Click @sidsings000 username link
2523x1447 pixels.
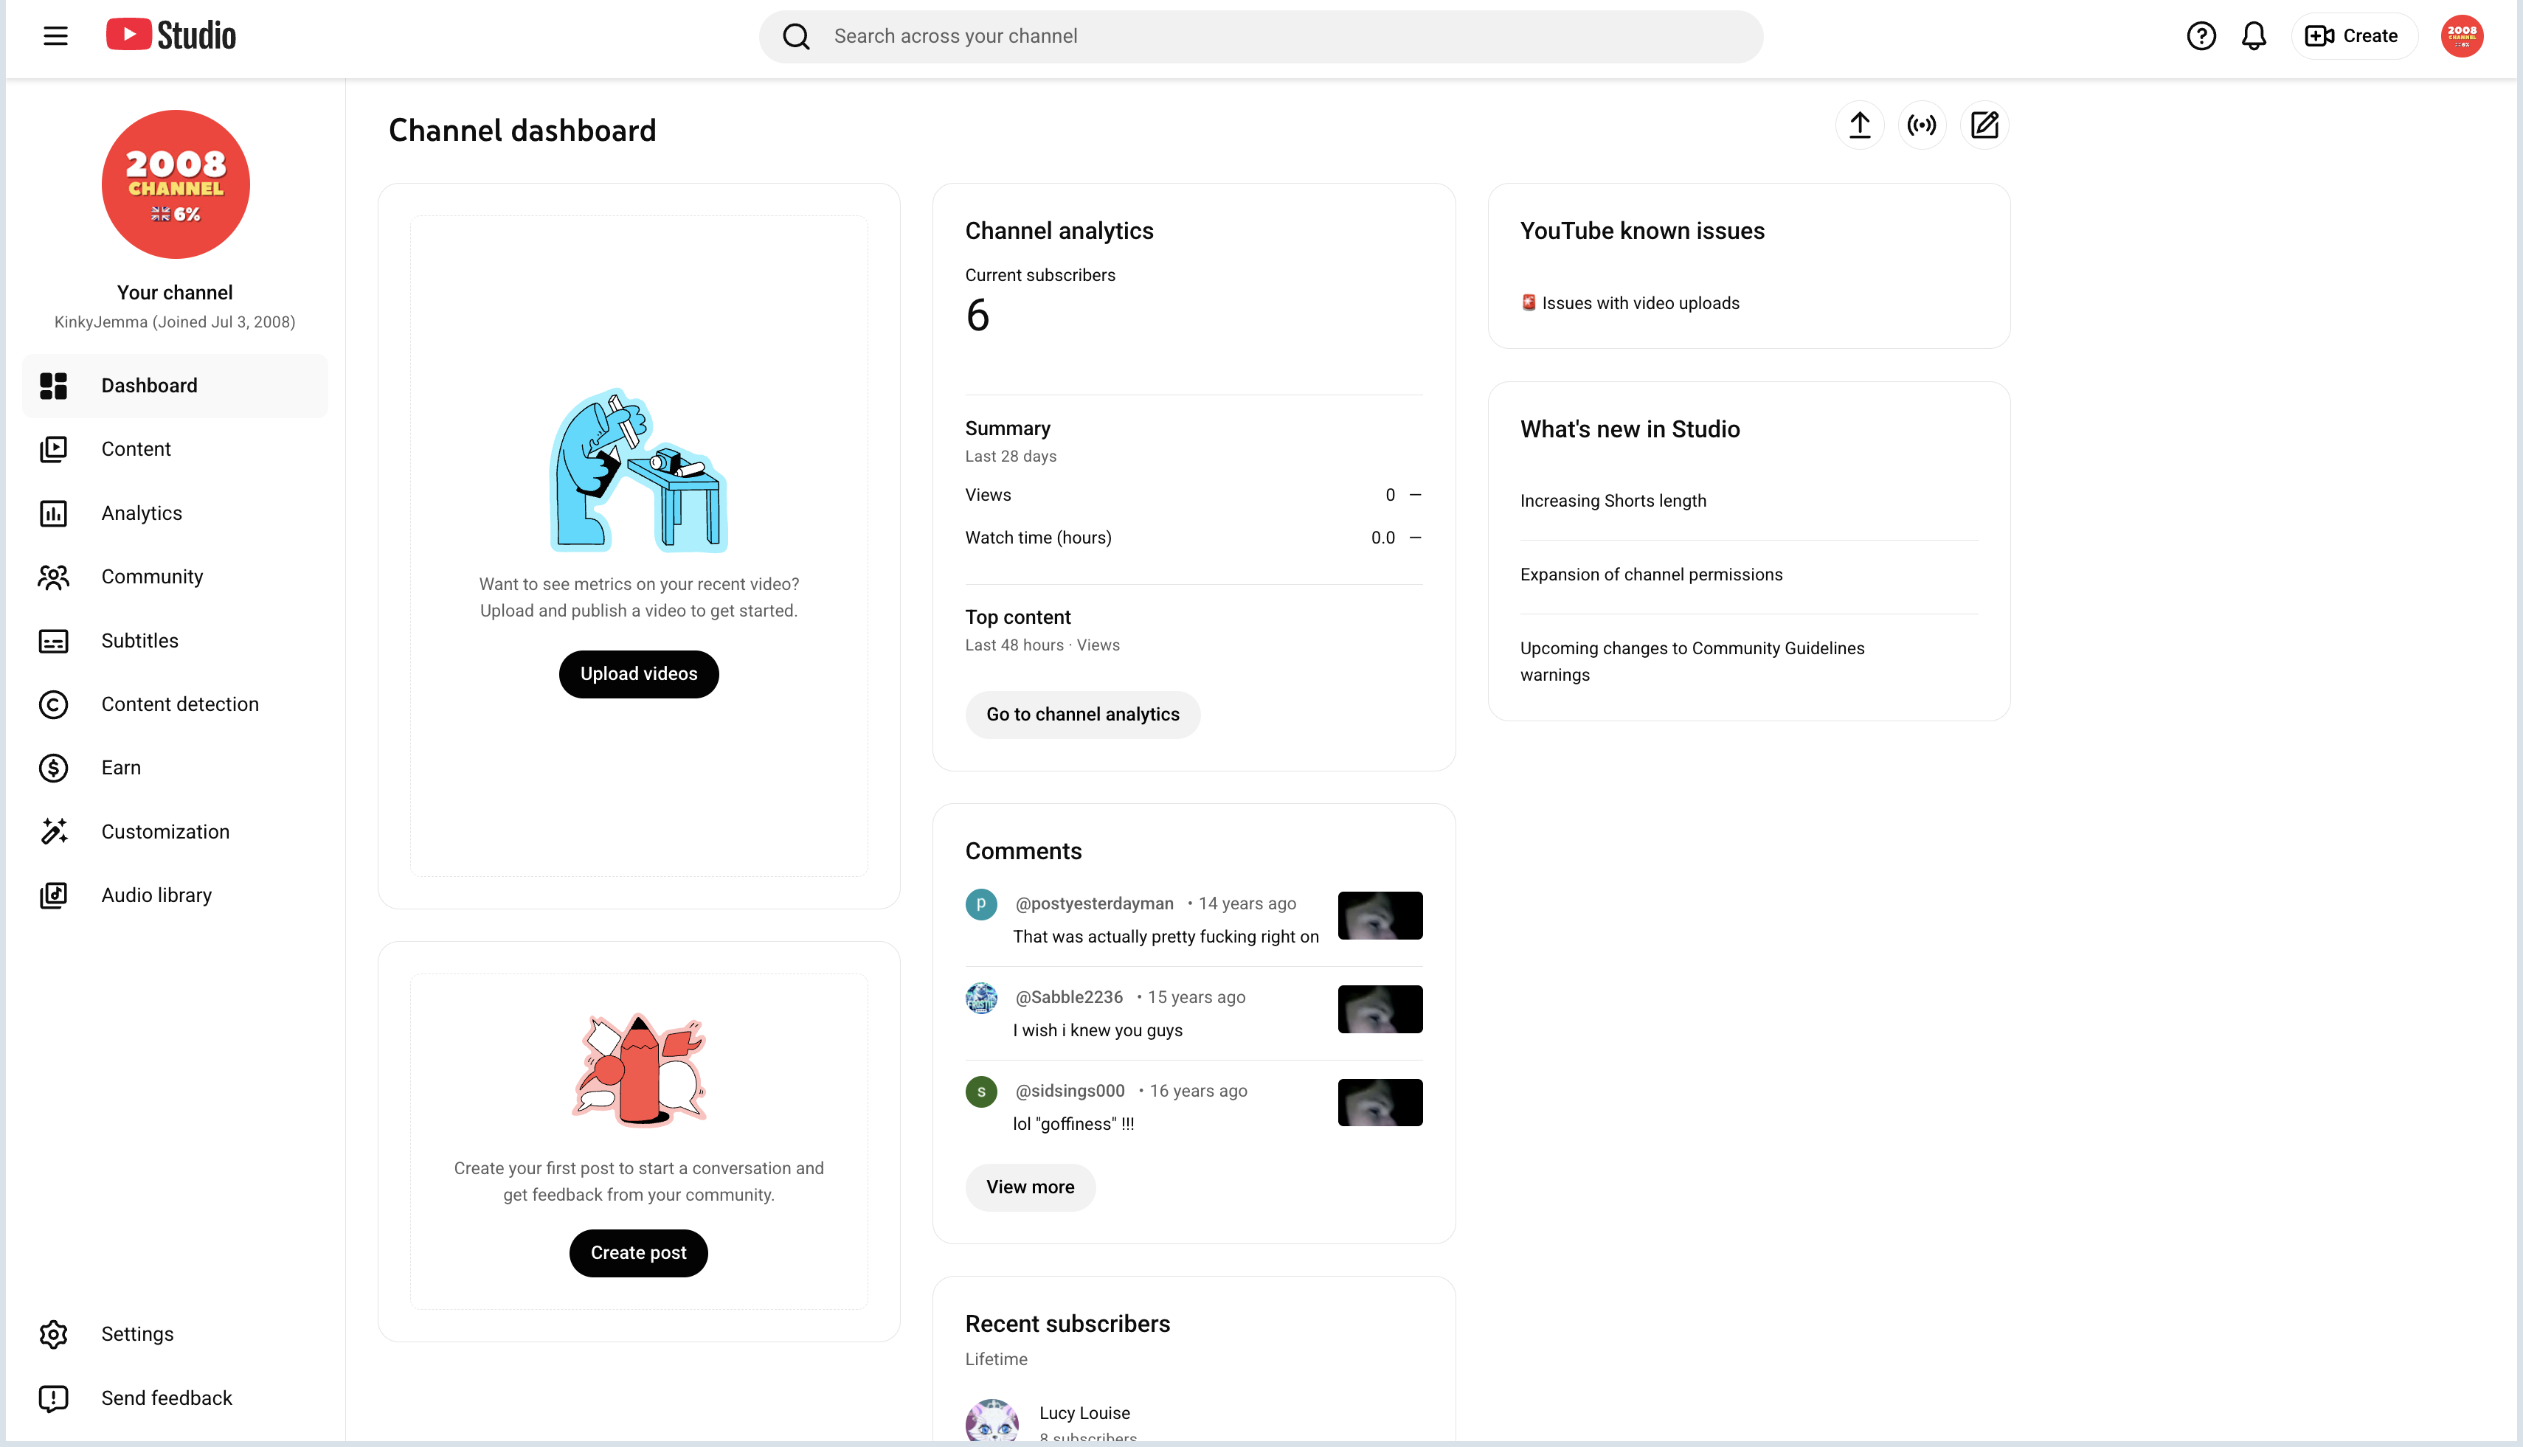pos(1070,1090)
